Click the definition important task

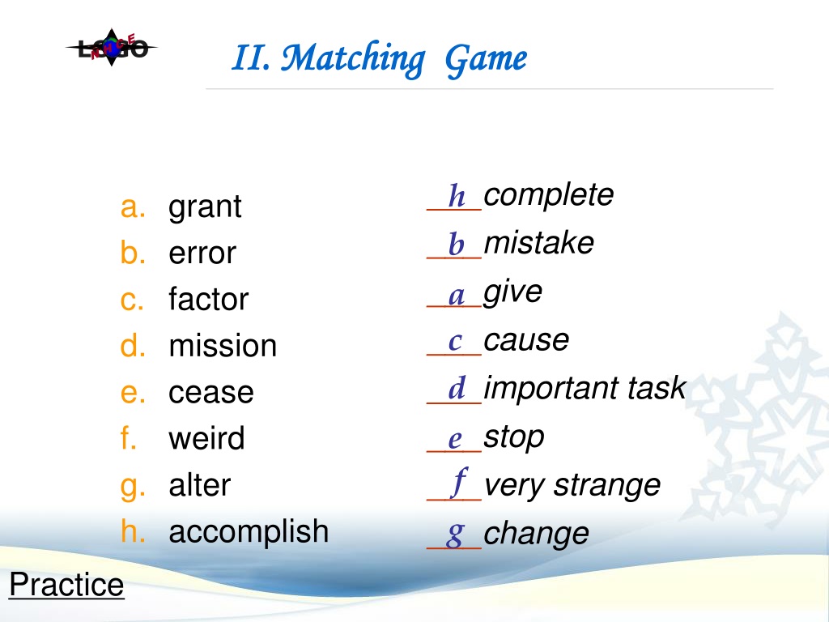point(585,388)
